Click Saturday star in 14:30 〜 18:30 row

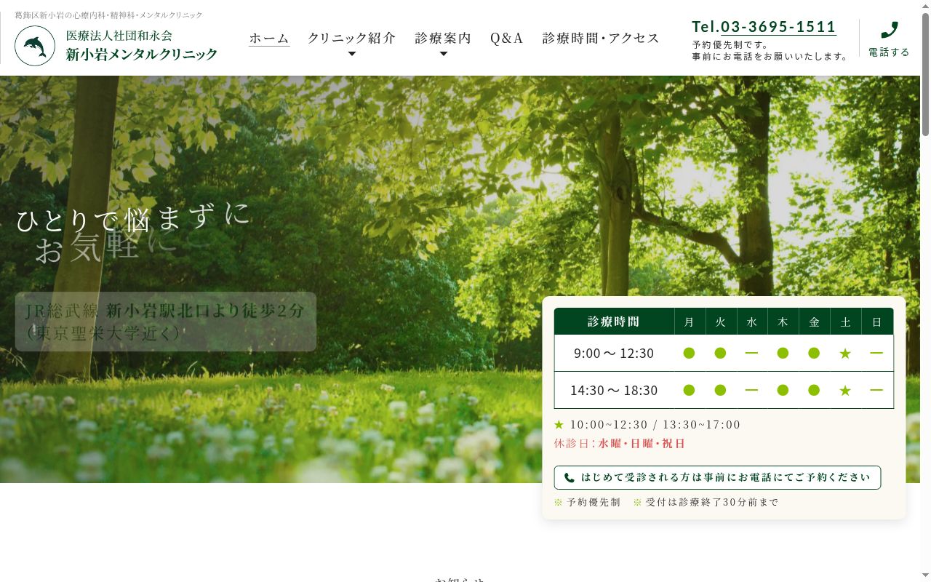point(845,391)
